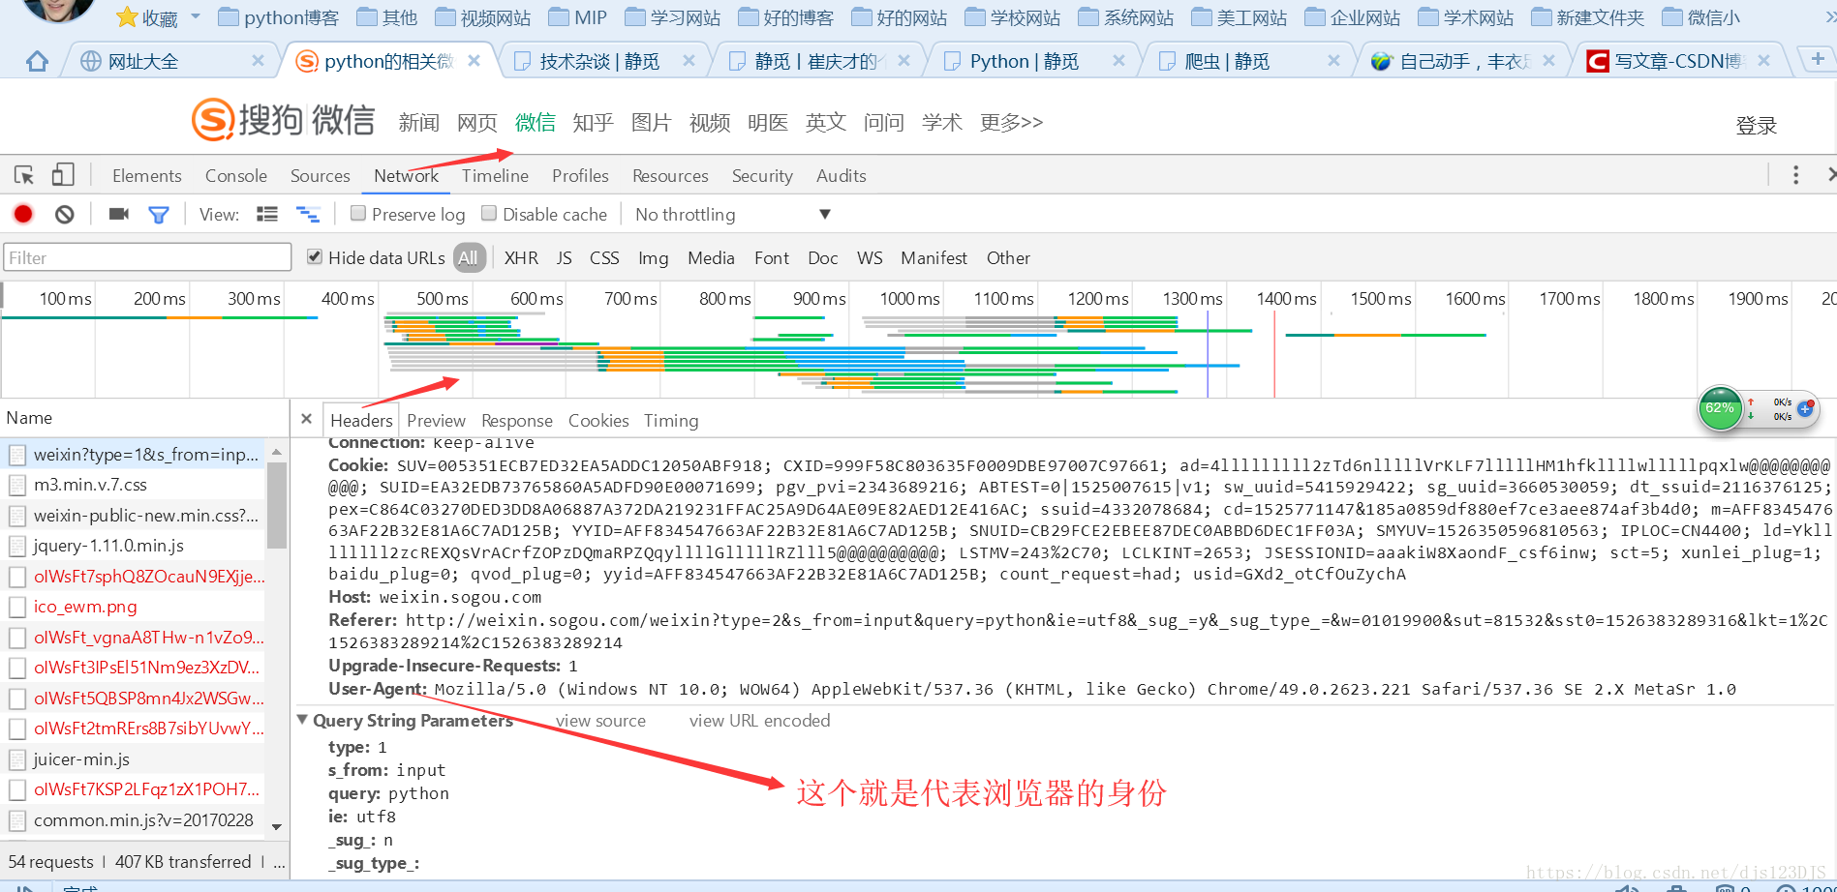Tick checkbox next to jquery-1.11.0.min.js row
Viewport: 1837px width, 892px height.
pyautogui.click(x=16, y=546)
